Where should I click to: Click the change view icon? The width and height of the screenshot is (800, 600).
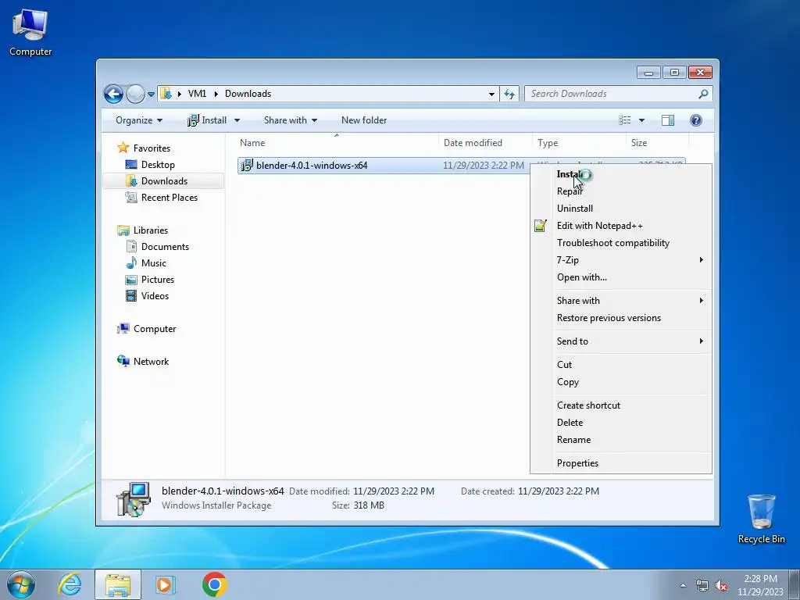pos(624,120)
